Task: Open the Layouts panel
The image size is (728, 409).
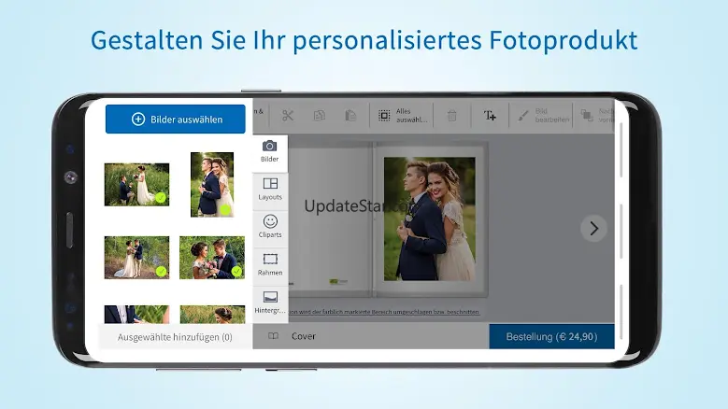Action: (270, 190)
